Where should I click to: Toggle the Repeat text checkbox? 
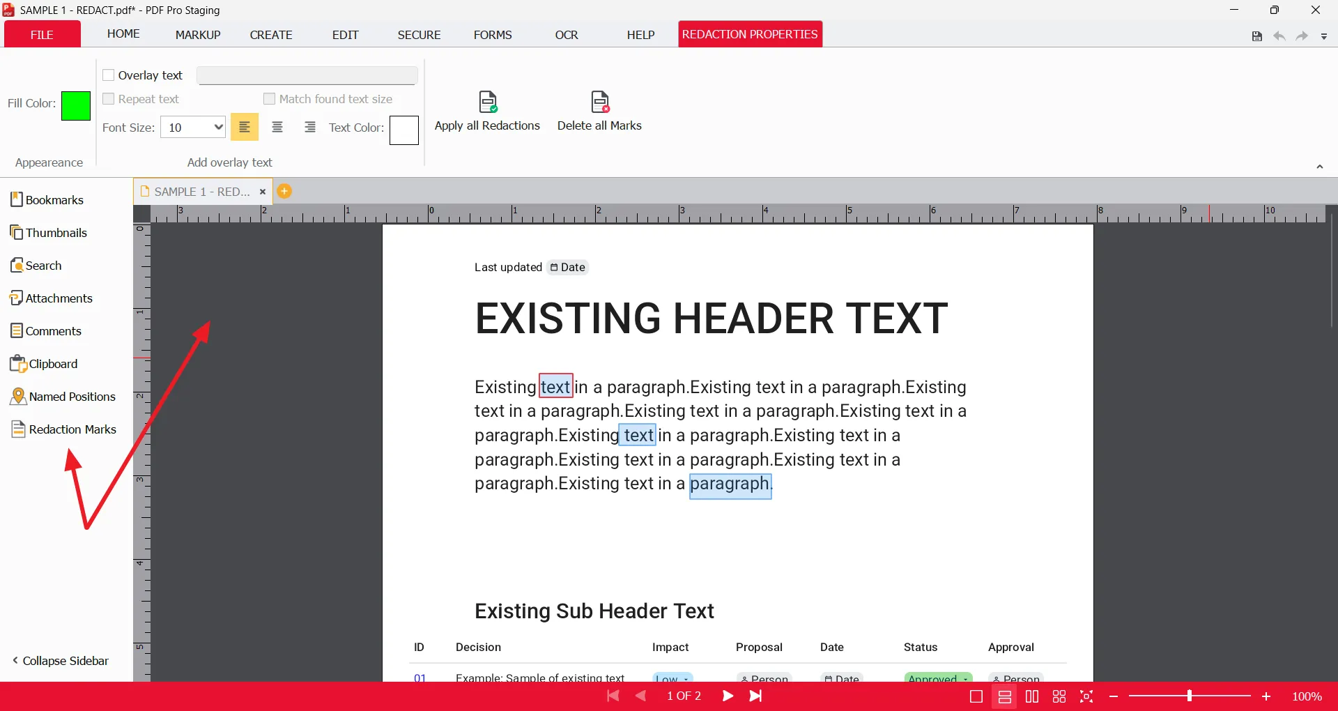point(109,99)
